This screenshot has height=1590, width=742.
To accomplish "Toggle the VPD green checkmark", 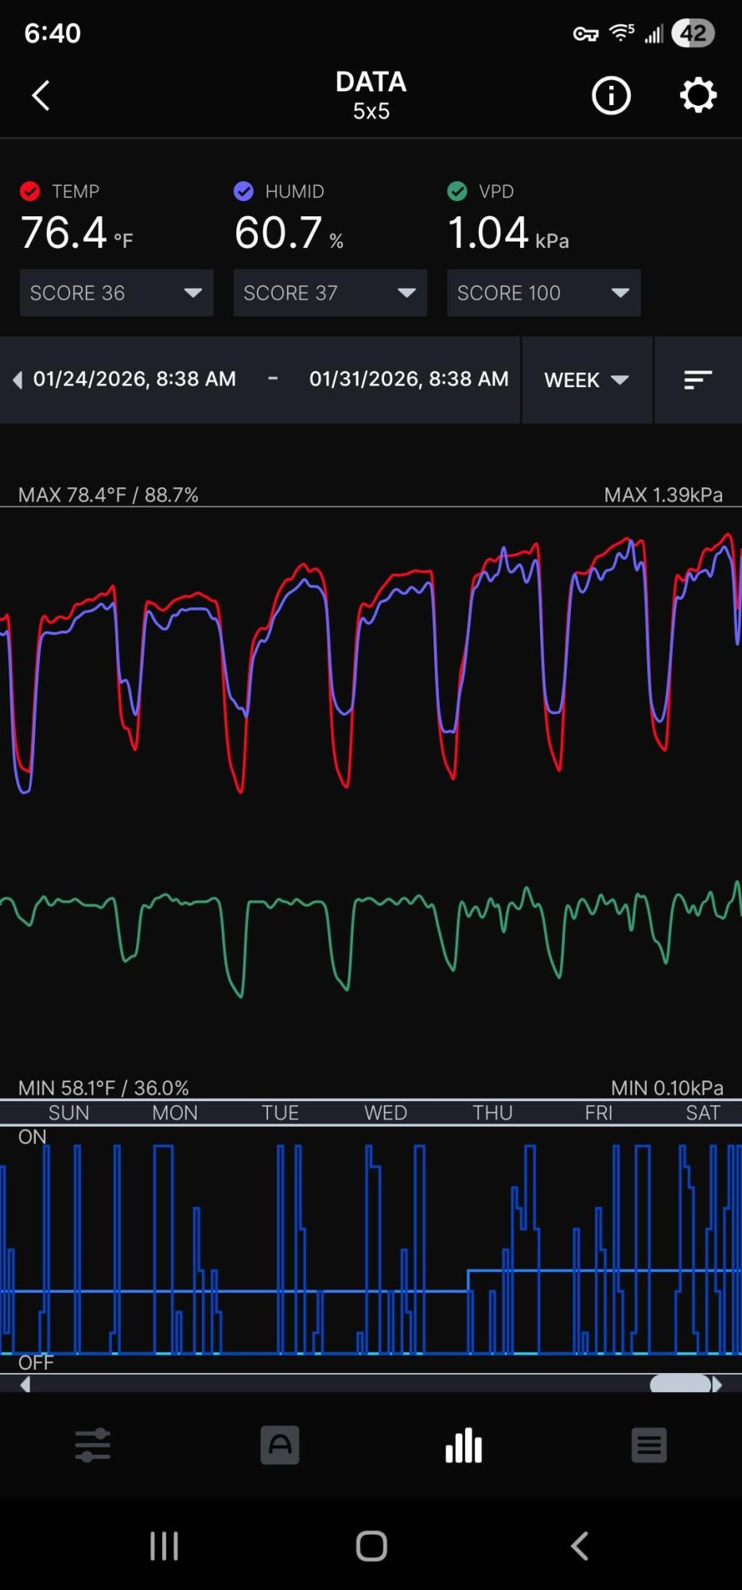I will 457,192.
